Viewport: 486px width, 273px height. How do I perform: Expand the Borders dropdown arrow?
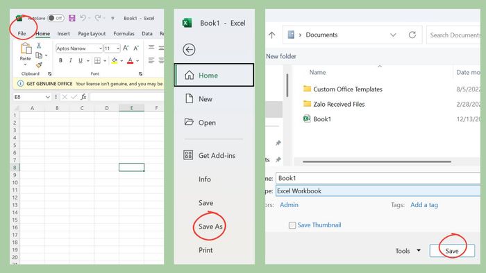coord(105,61)
